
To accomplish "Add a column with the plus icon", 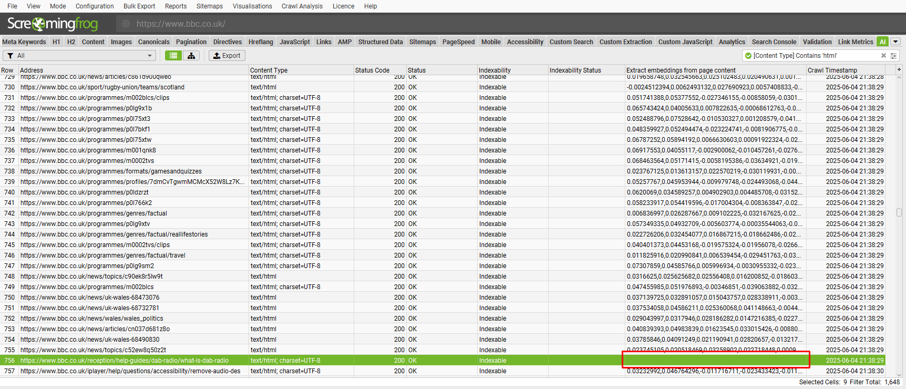I will [899, 69].
